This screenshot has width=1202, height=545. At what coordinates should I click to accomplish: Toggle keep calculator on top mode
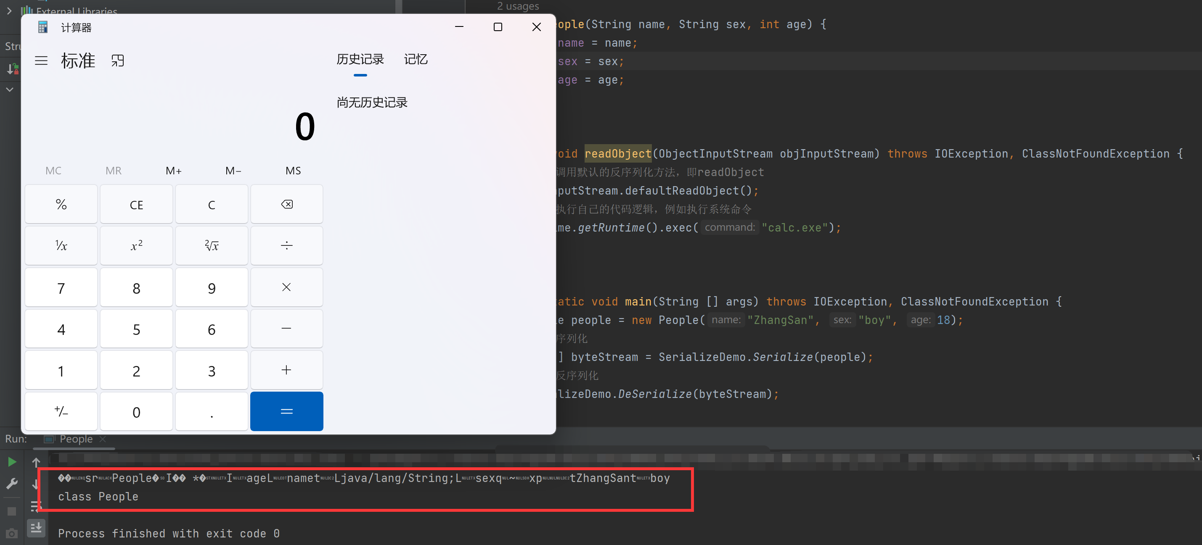pyautogui.click(x=118, y=61)
